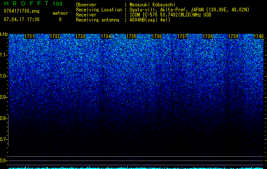Click the 1732 time marker
The image size is (267, 169).
(55, 36)
